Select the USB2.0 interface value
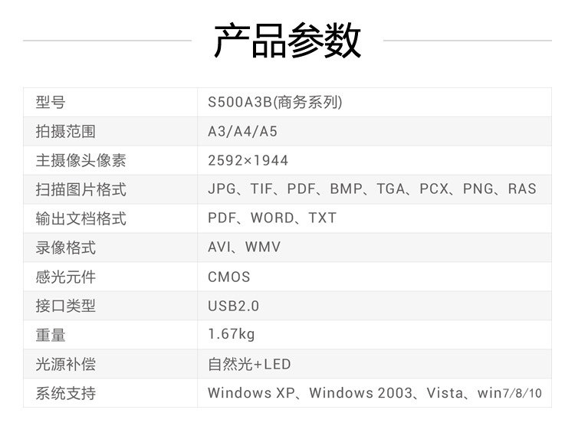 click(233, 307)
